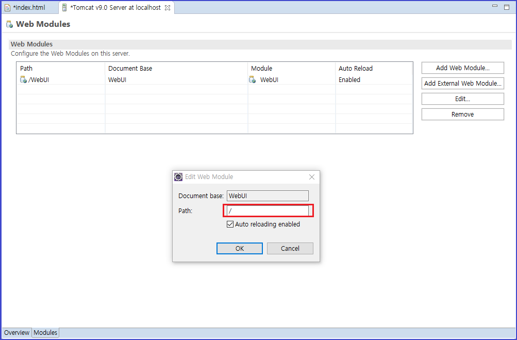Click the Remove module button
The height and width of the screenshot is (340, 517).
[x=462, y=115]
